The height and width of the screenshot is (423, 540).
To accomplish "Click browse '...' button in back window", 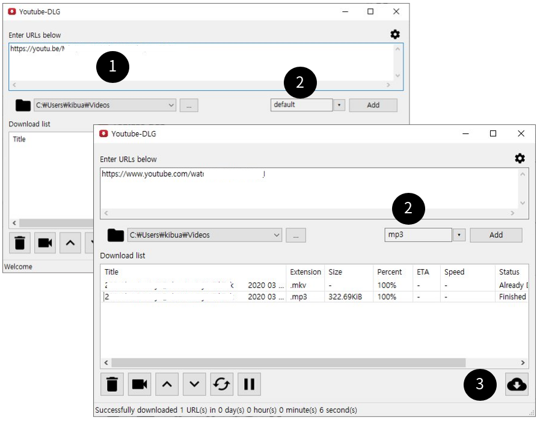I will (189, 106).
